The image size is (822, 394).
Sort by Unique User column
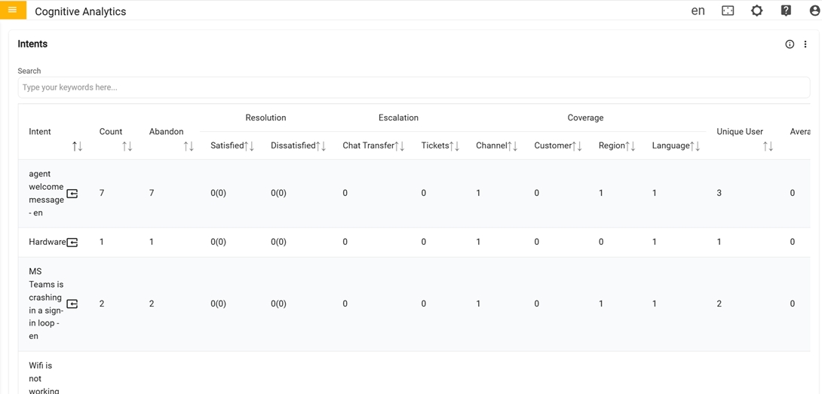coord(768,146)
